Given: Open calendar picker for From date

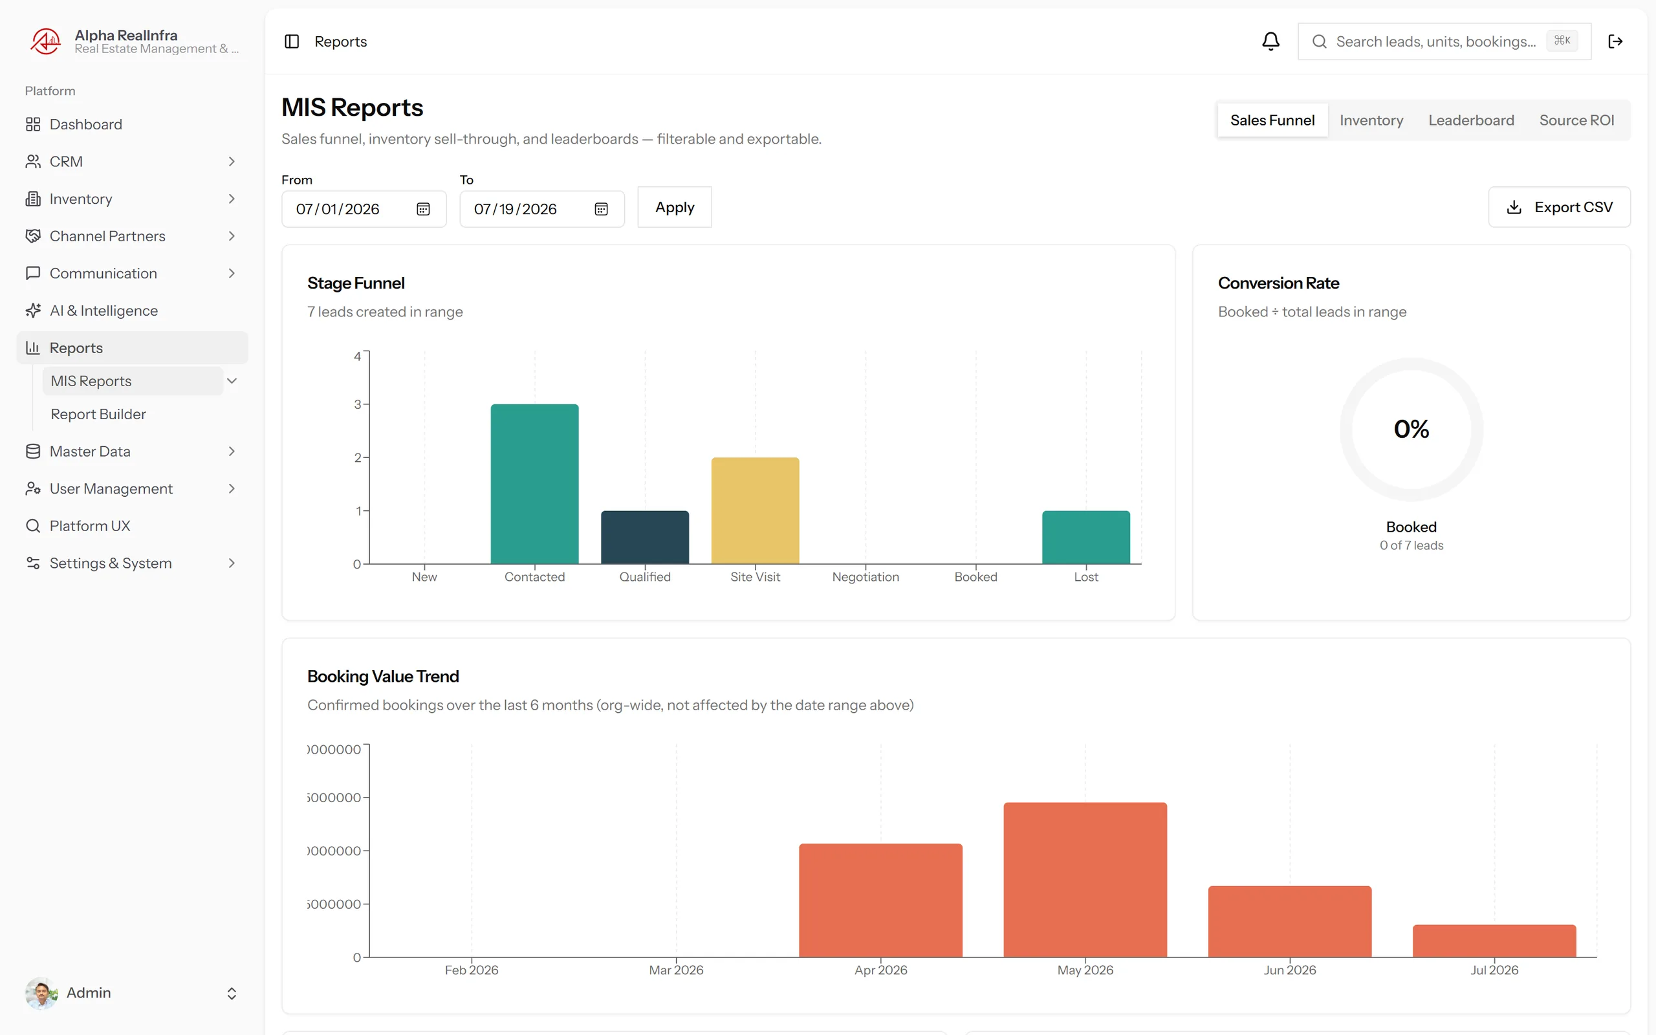Looking at the screenshot, I should [423, 209].
